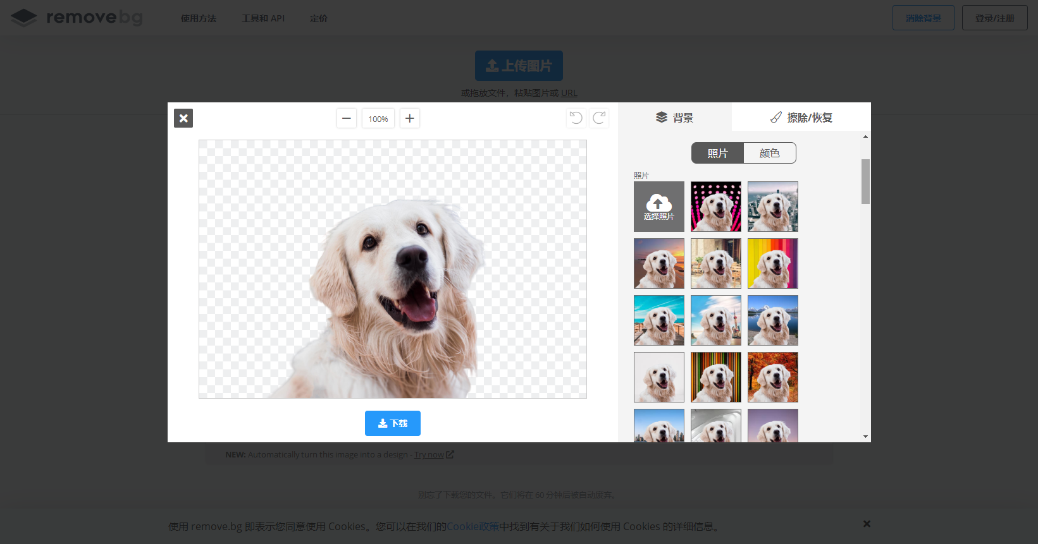Click the 登录/注册 button
The image size is (1038, 544).
(995, 18)
